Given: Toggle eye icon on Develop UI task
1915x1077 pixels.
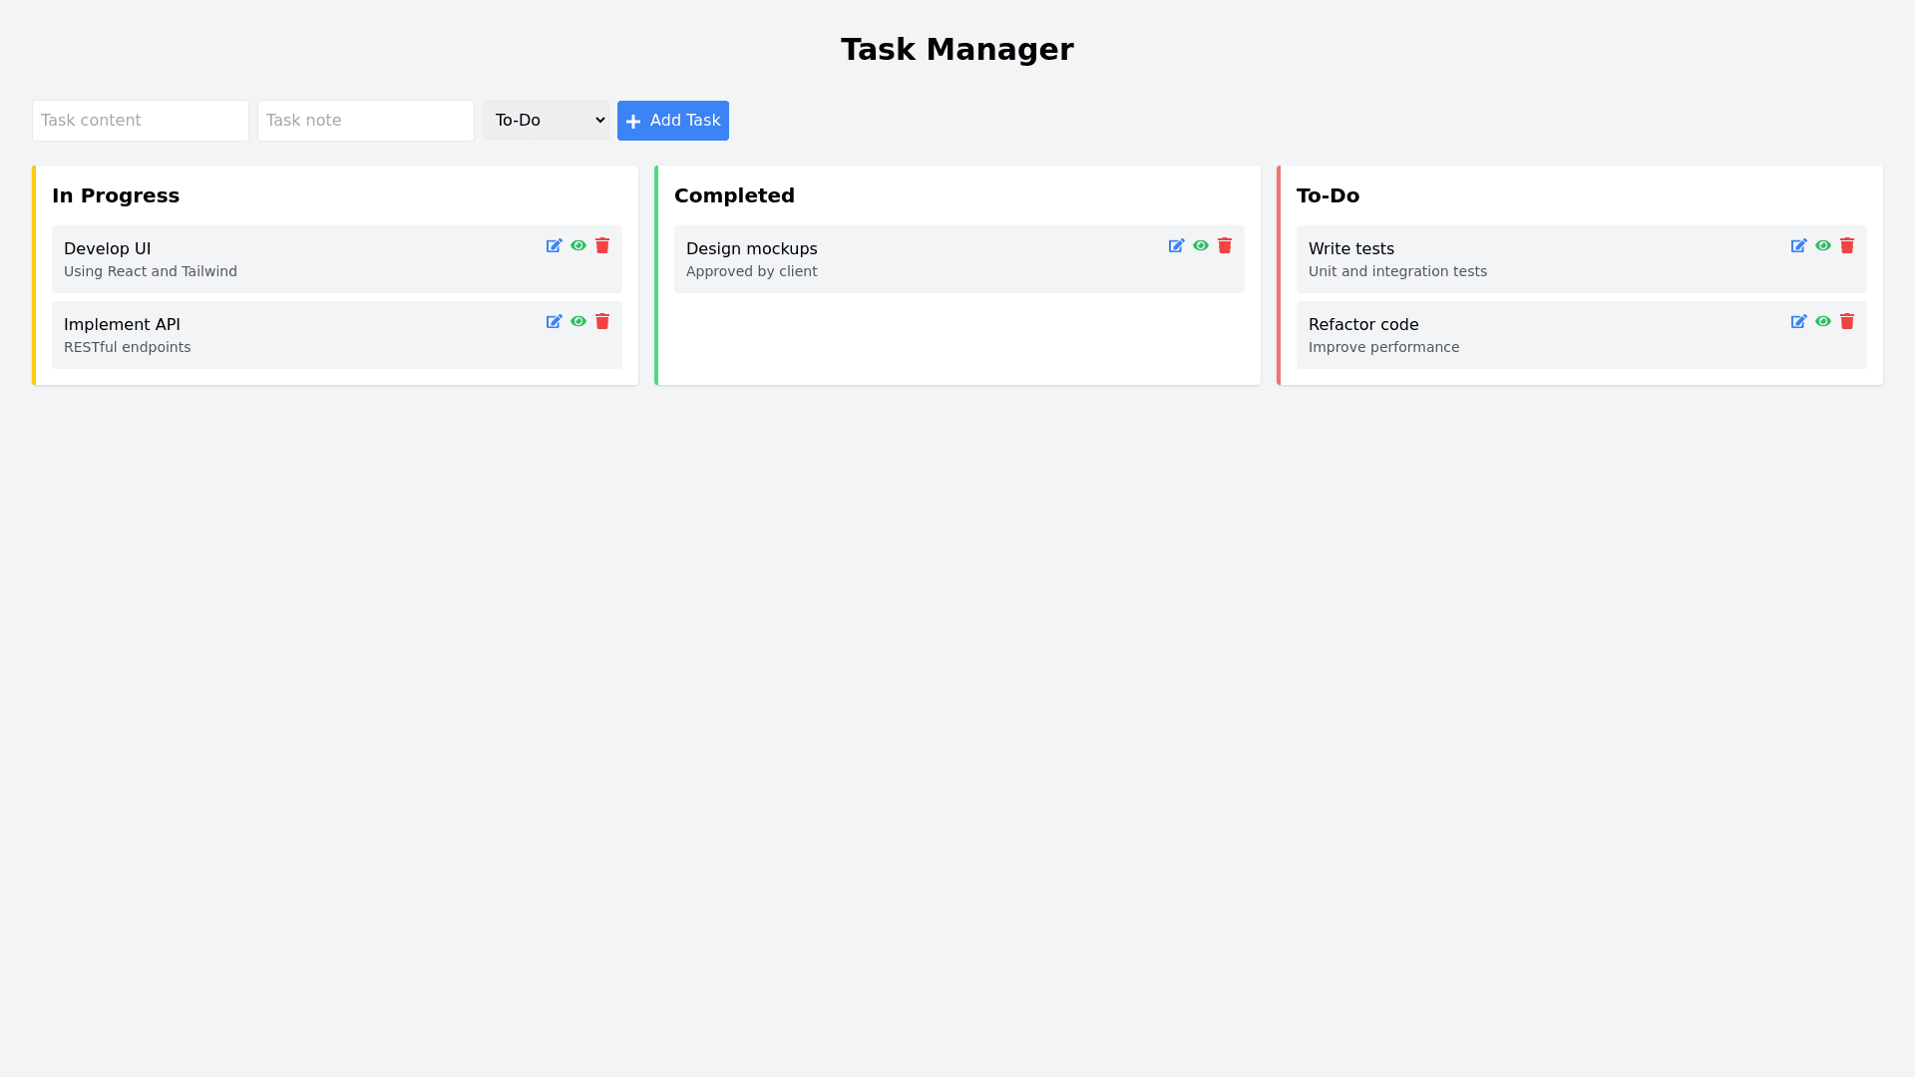Looking at the screenshot, I should [x=578, y=245].
